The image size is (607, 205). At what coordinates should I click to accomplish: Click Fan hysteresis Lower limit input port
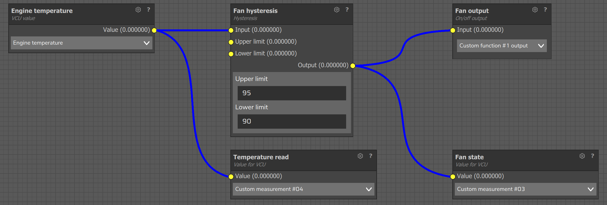231,54
